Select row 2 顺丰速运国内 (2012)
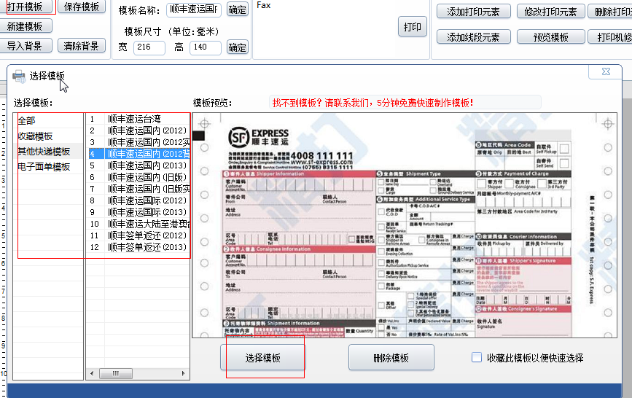Image resolution: width=632 pixels, height=398 pixels. click(139, 130)
